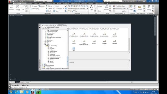Open Windows Media Player from taskbar
167x94 pixels.
[x=27, y=92]
